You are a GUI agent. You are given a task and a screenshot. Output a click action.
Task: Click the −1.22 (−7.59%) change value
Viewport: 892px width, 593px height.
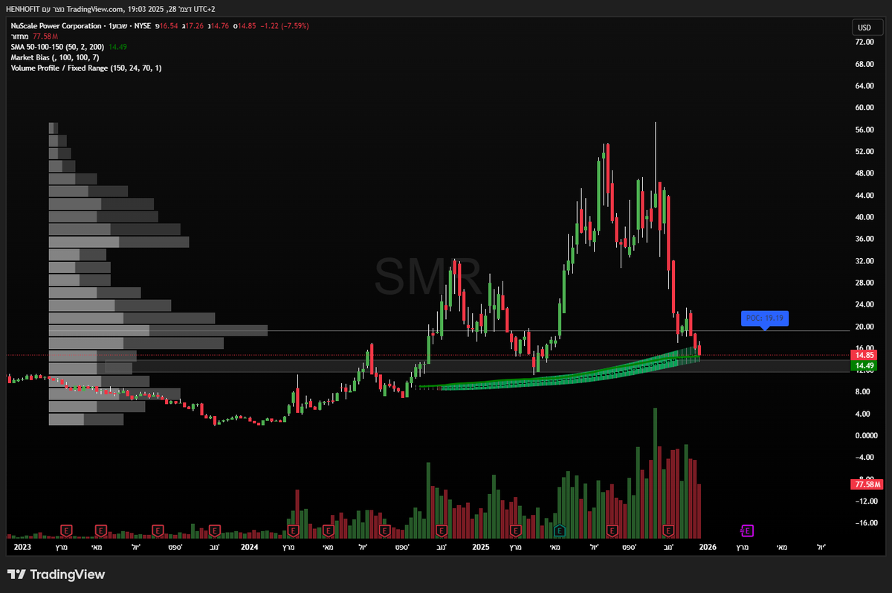[x=283, y=26]
